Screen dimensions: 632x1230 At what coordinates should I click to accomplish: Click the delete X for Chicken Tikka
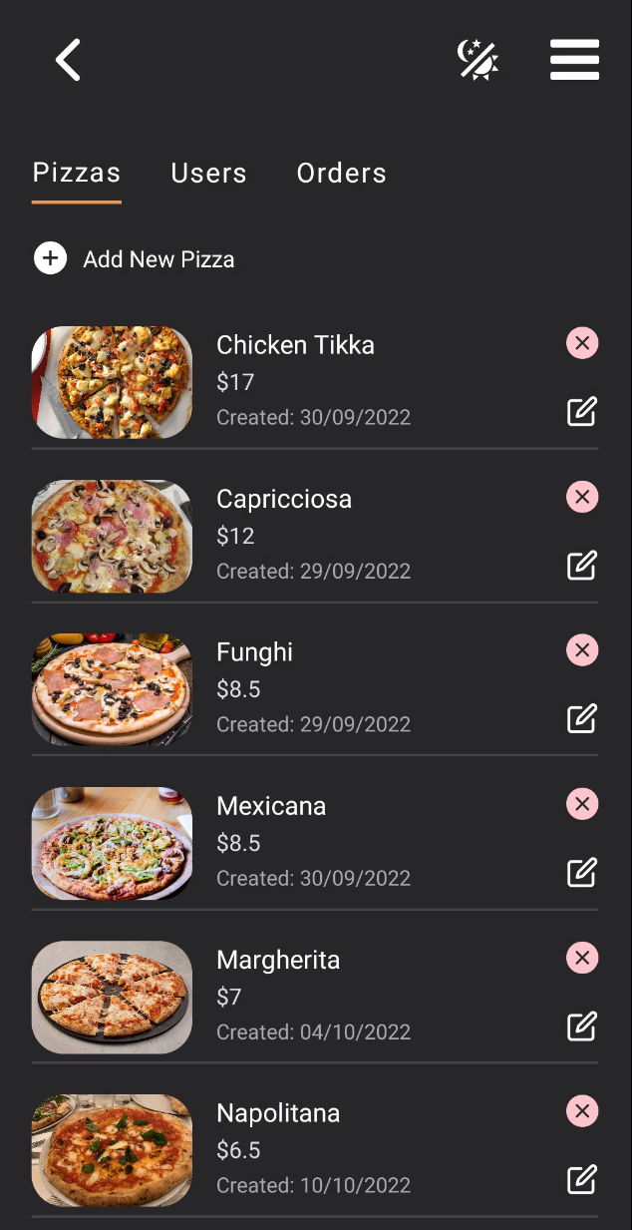pos(582,343)
